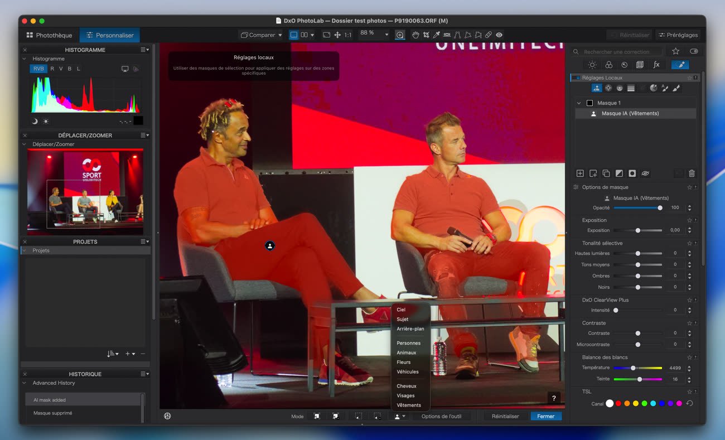Pick the white balance eyedropper tool
This screenshot has width=725, height=440.
point(437,35)
